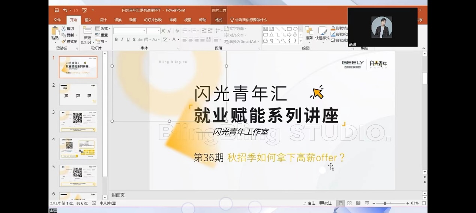Align text left
The width and height of the screenshot is (476, 213).
[185, 39]
